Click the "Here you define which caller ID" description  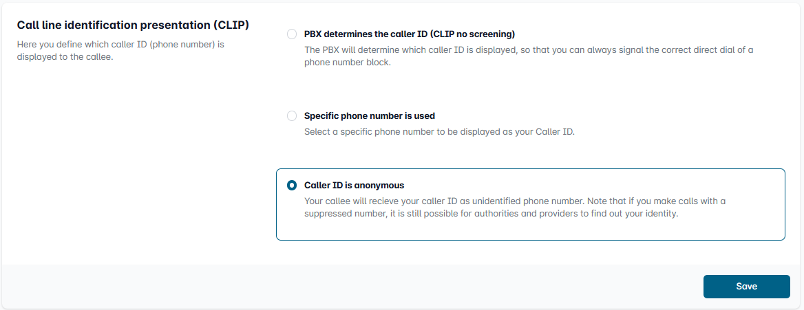click(120, 44)
